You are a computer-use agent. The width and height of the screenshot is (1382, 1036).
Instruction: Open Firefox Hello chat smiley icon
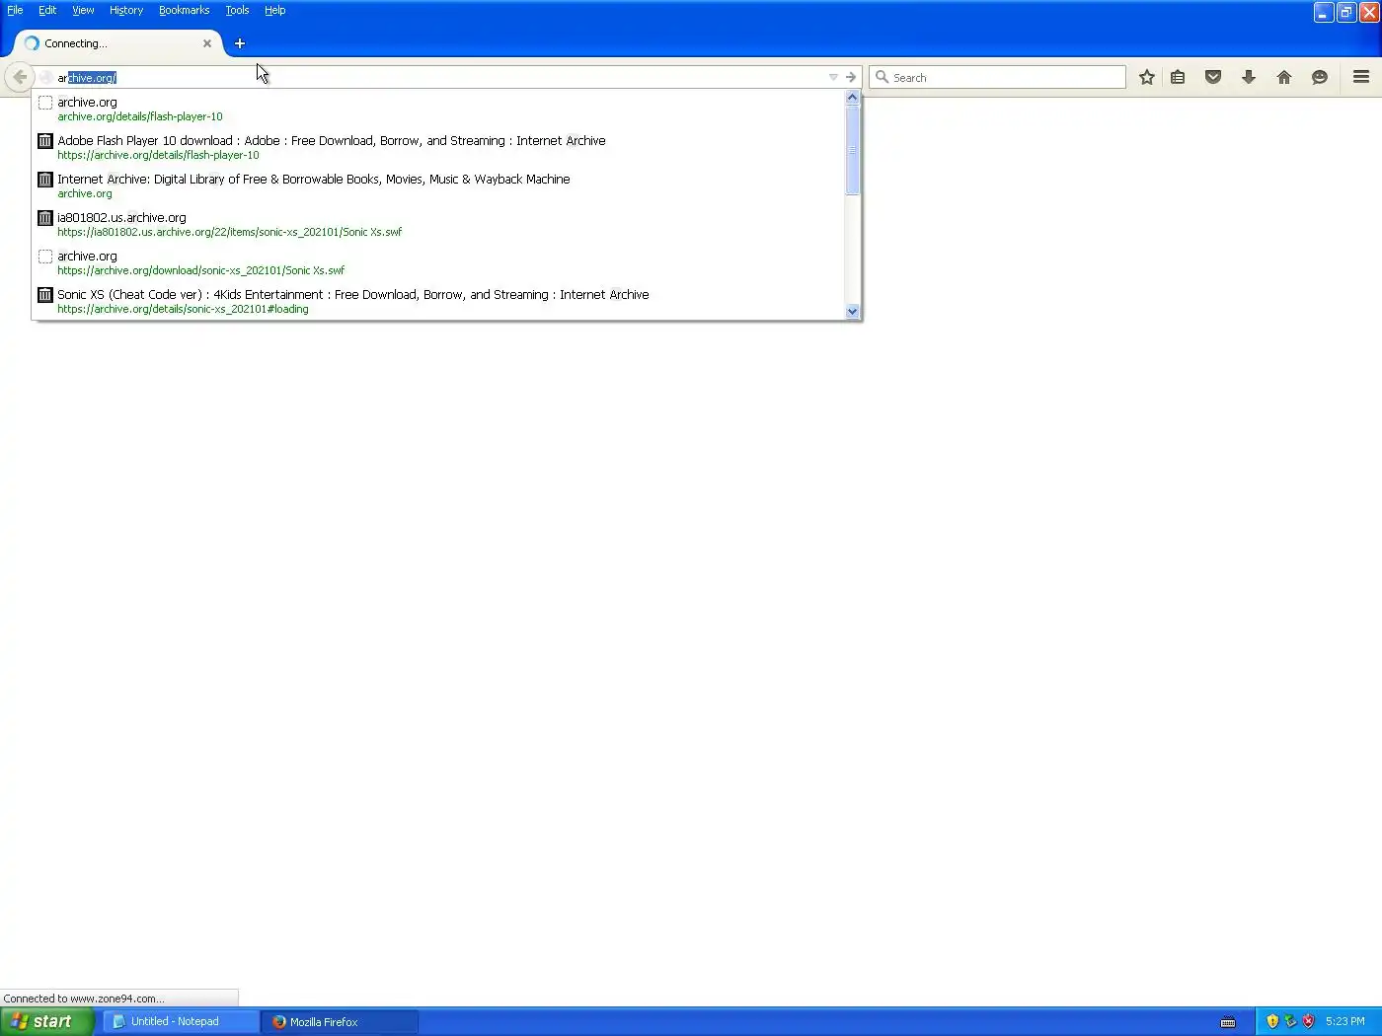(1320, 77)
